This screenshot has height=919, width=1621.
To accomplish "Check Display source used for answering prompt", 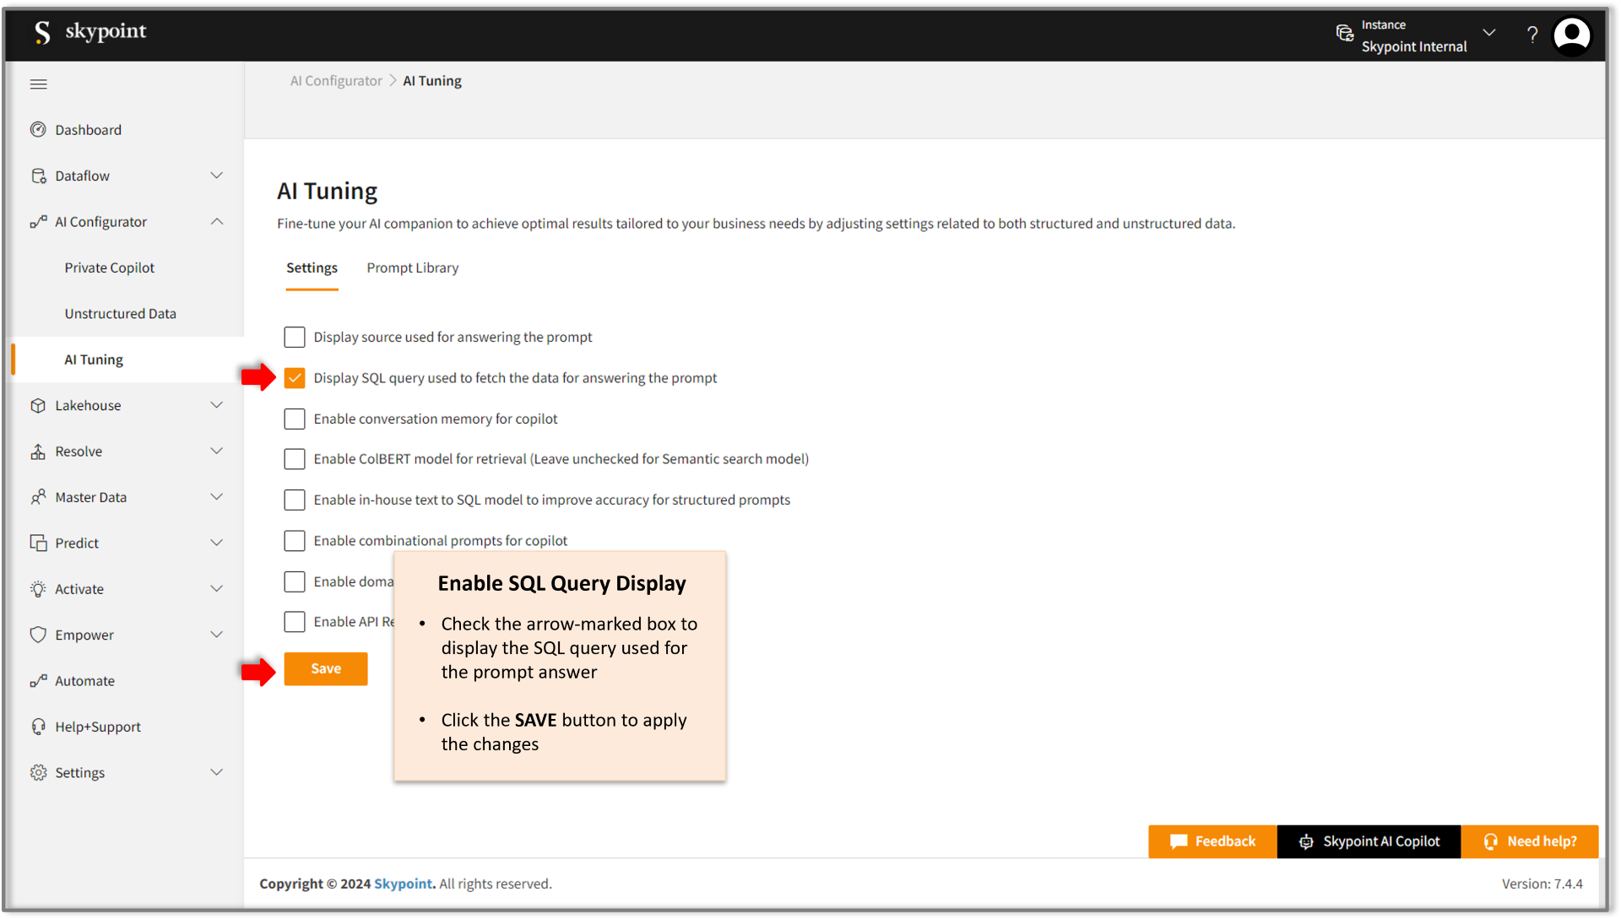I will pos(294,336).
